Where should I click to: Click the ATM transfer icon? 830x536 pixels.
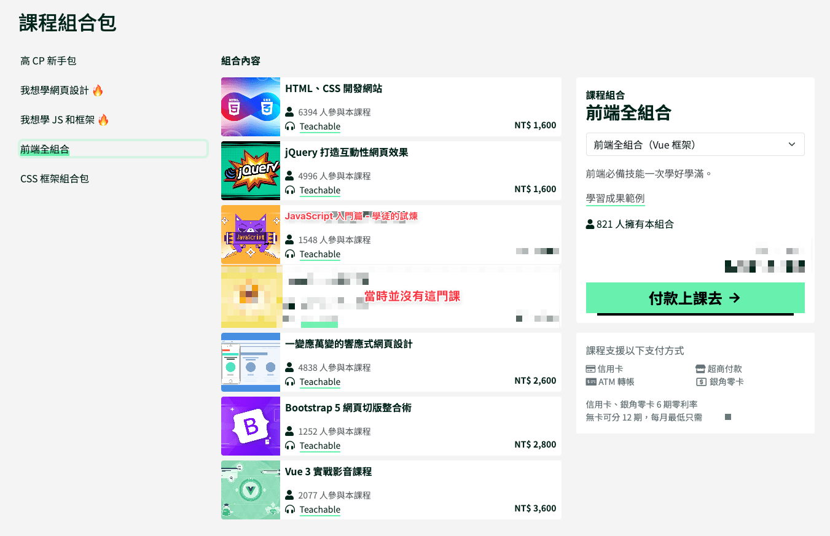(x=590, y=382)
